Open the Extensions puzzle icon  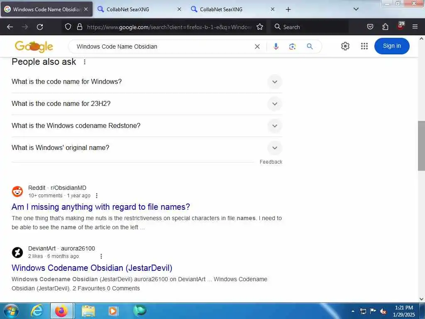(x=385, y=27)
